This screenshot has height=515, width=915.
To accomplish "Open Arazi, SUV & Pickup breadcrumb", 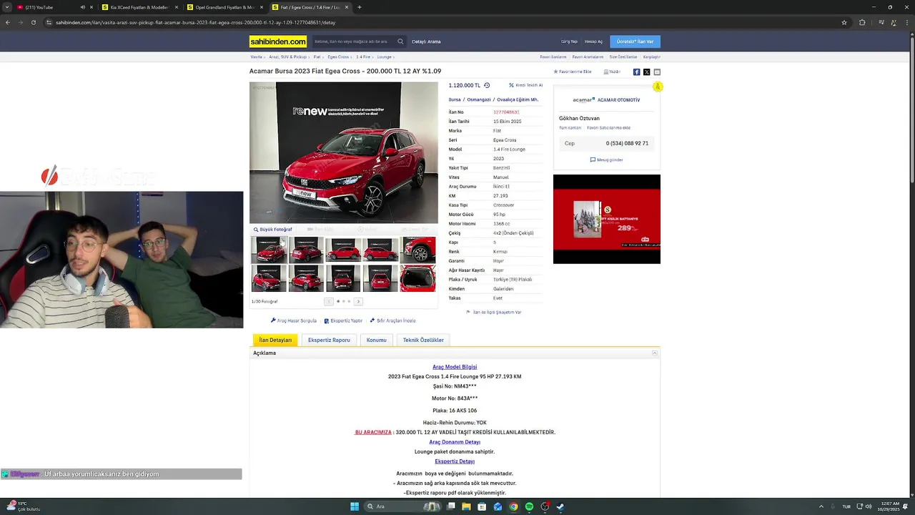I will coord(287,57).
